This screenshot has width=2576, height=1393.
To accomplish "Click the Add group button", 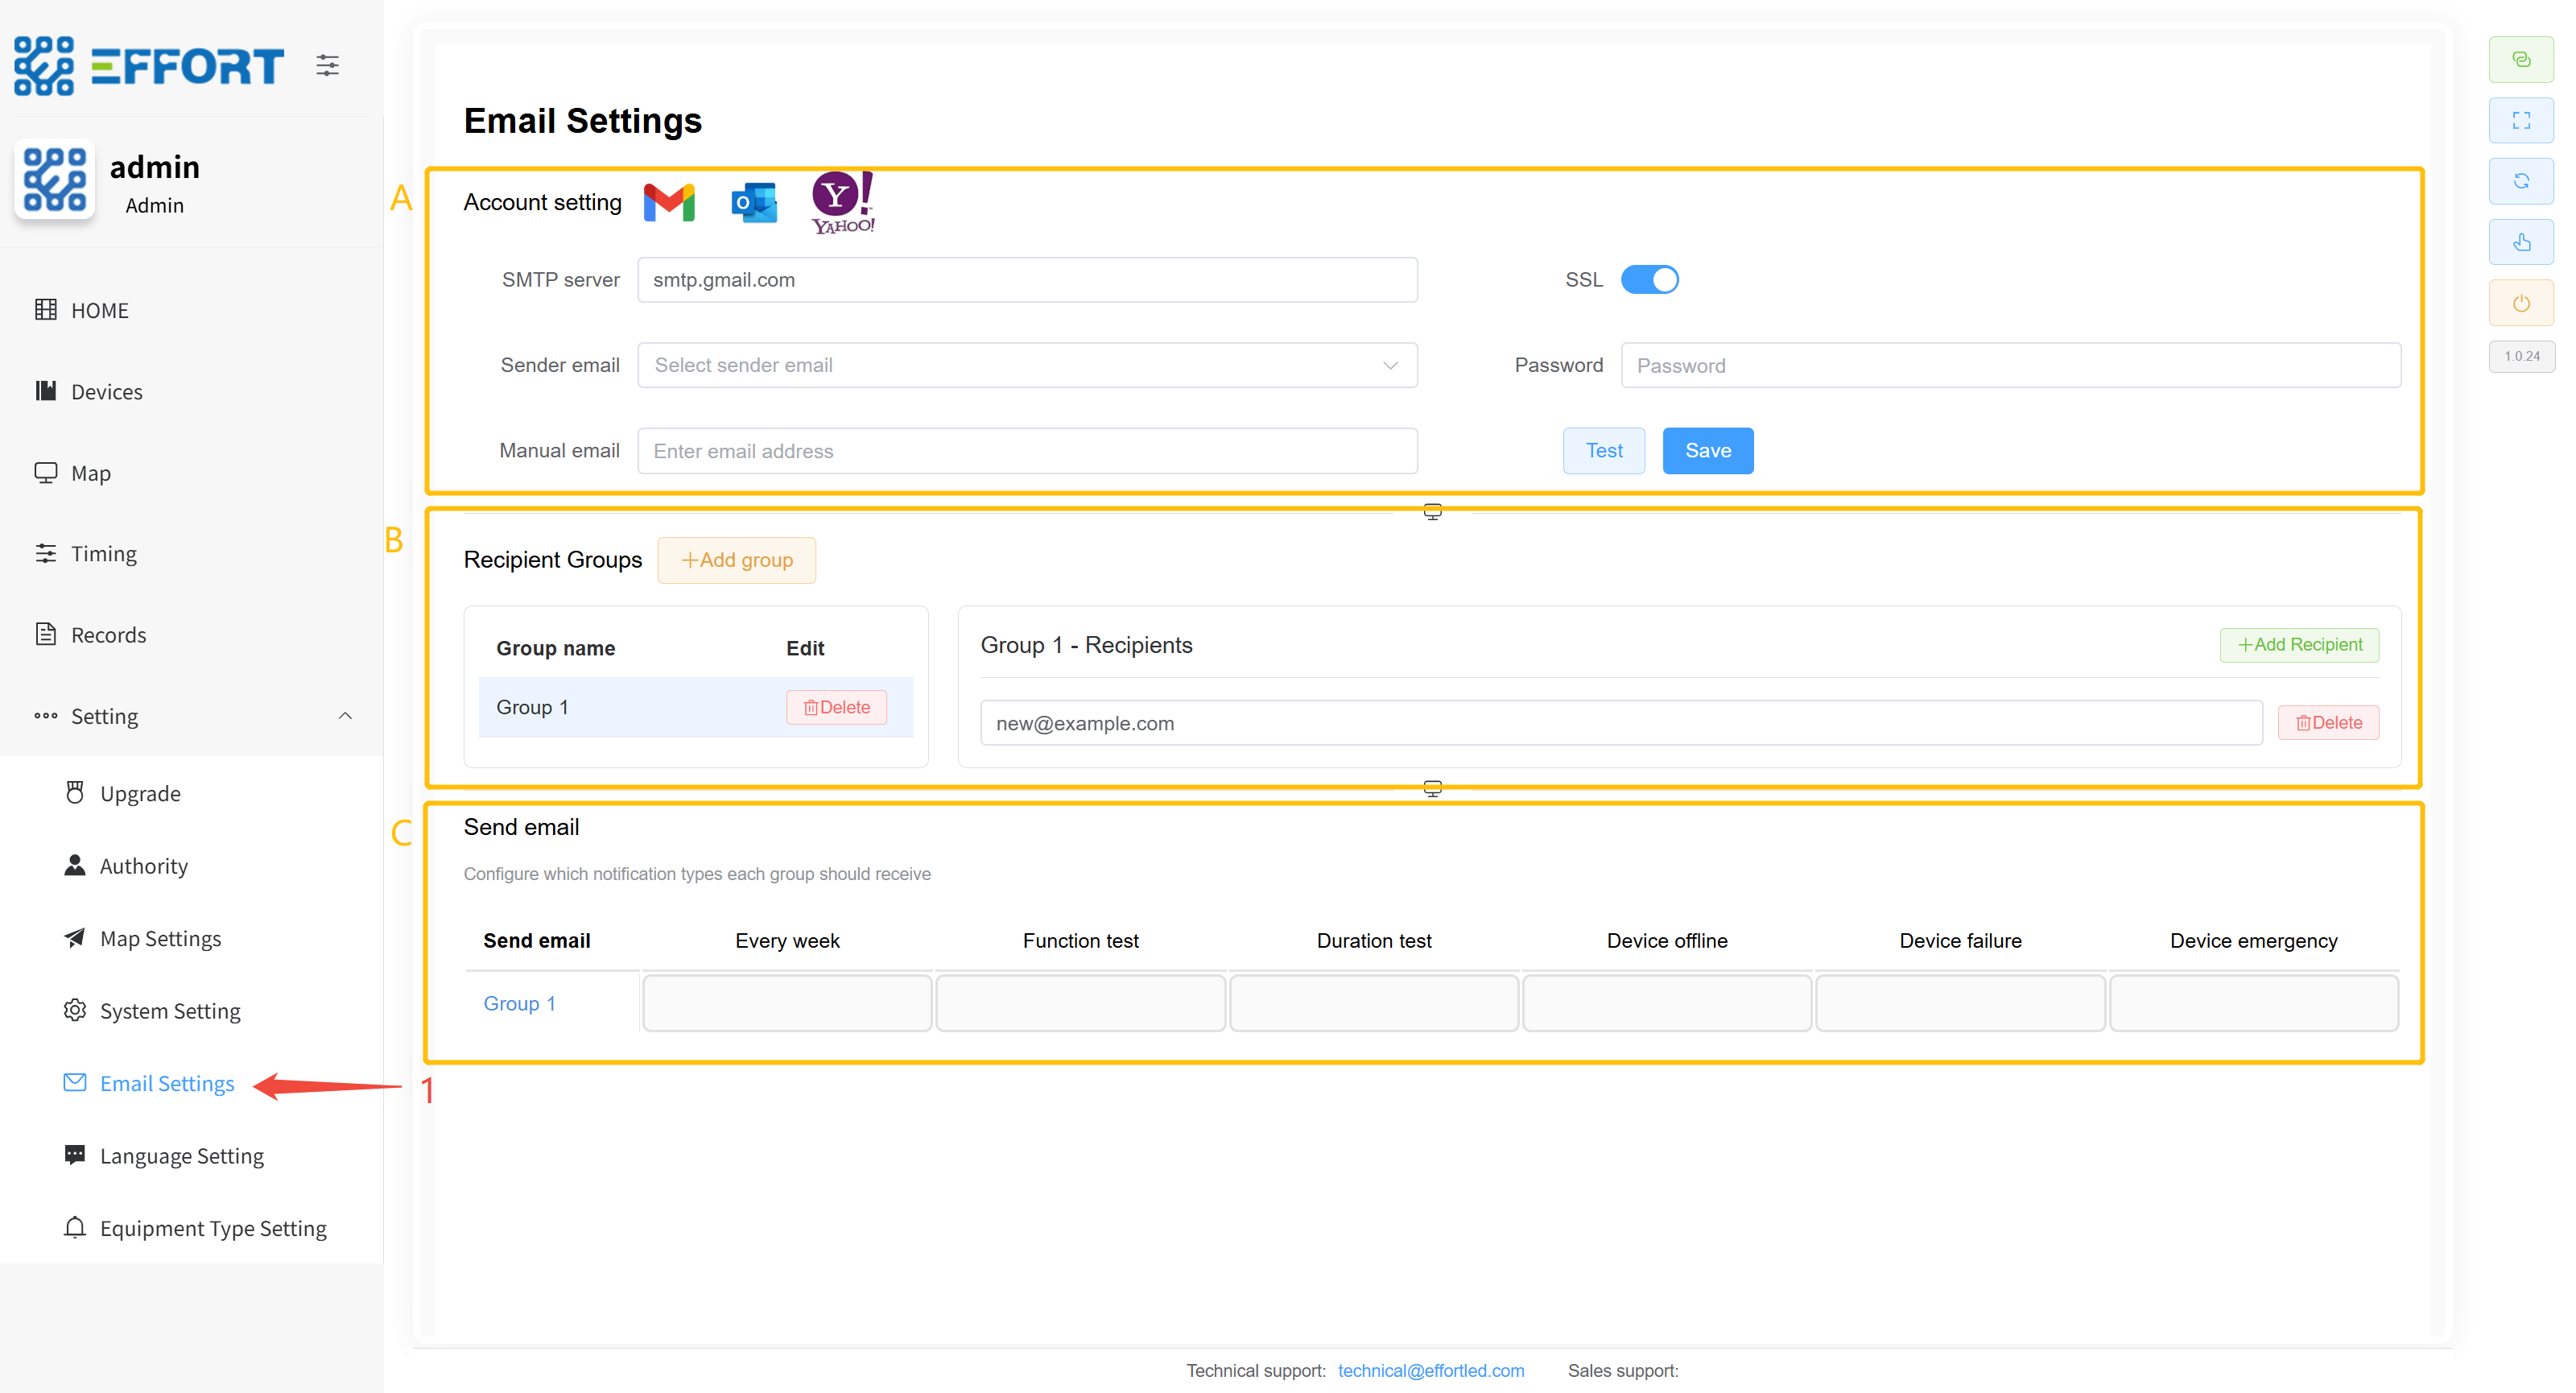I will tap(736, 560).
